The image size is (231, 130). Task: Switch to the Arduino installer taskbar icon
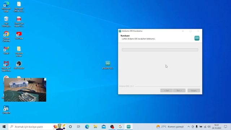tap(128, 127)
